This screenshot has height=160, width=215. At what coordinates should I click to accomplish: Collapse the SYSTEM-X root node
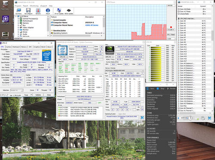(16, 16)
